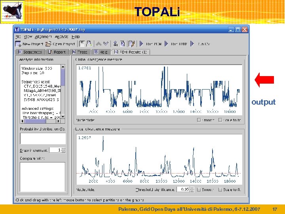This screenshot has height=214, width=285.
Task: Click the 'Step size: 10' text line
Action: (33, 73)
